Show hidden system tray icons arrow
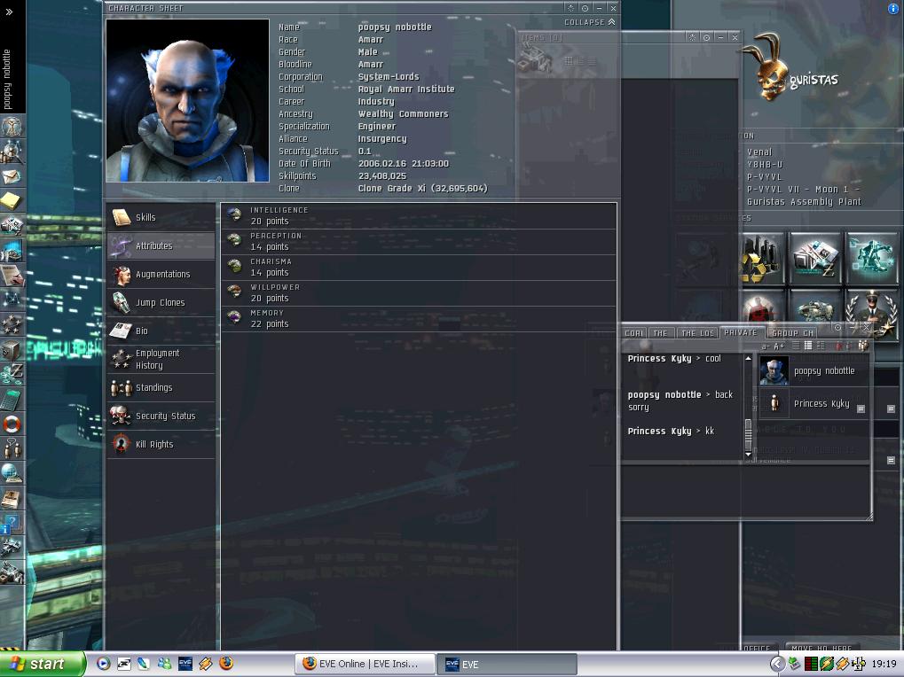Screen dimensions: 904x677 [x=777, y=664]
